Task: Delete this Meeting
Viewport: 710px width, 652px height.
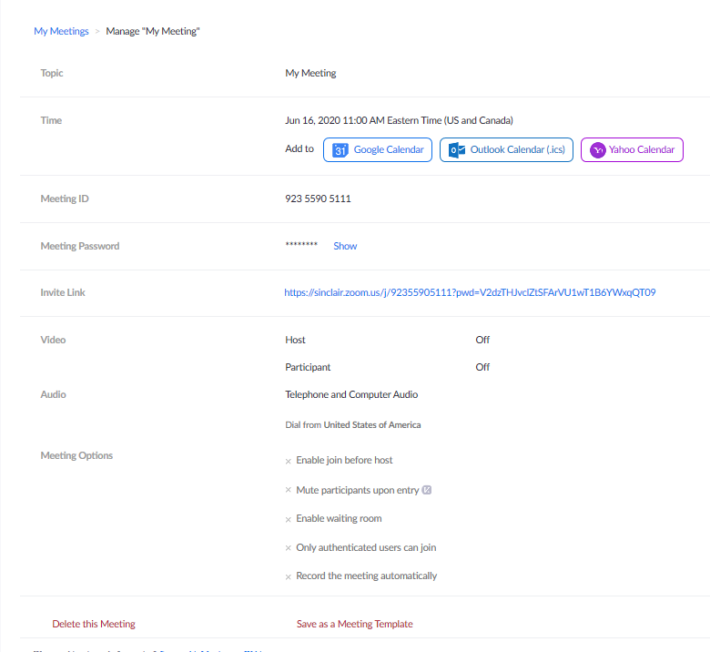Action: pos(94,625)
